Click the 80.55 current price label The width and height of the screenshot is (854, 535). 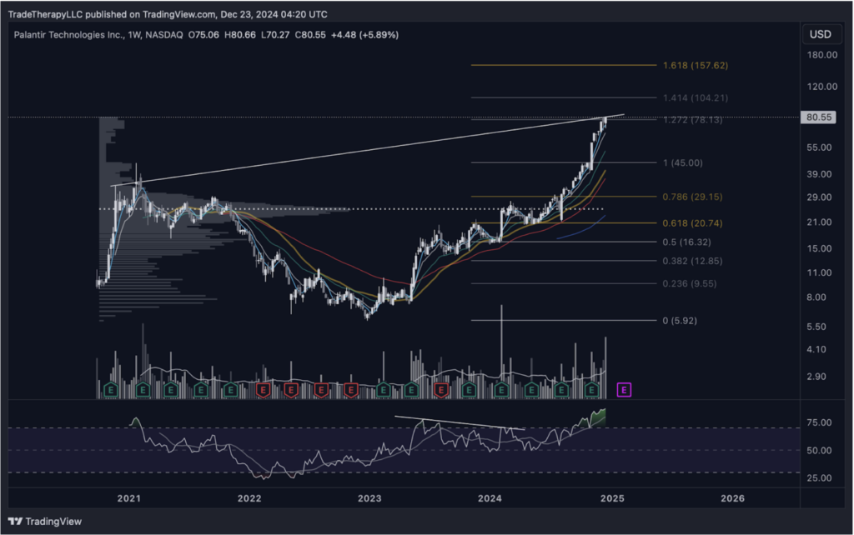(x=815, y=117)
